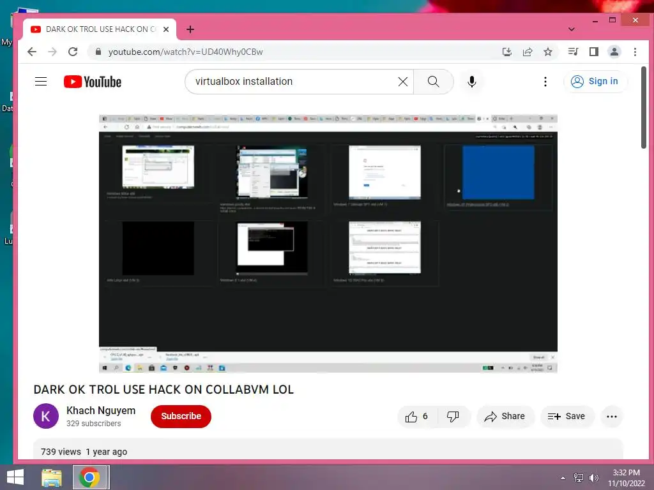Open YouTube settings three-dot menu
This screenshot has height=490, width=654.
pos(545,82)
